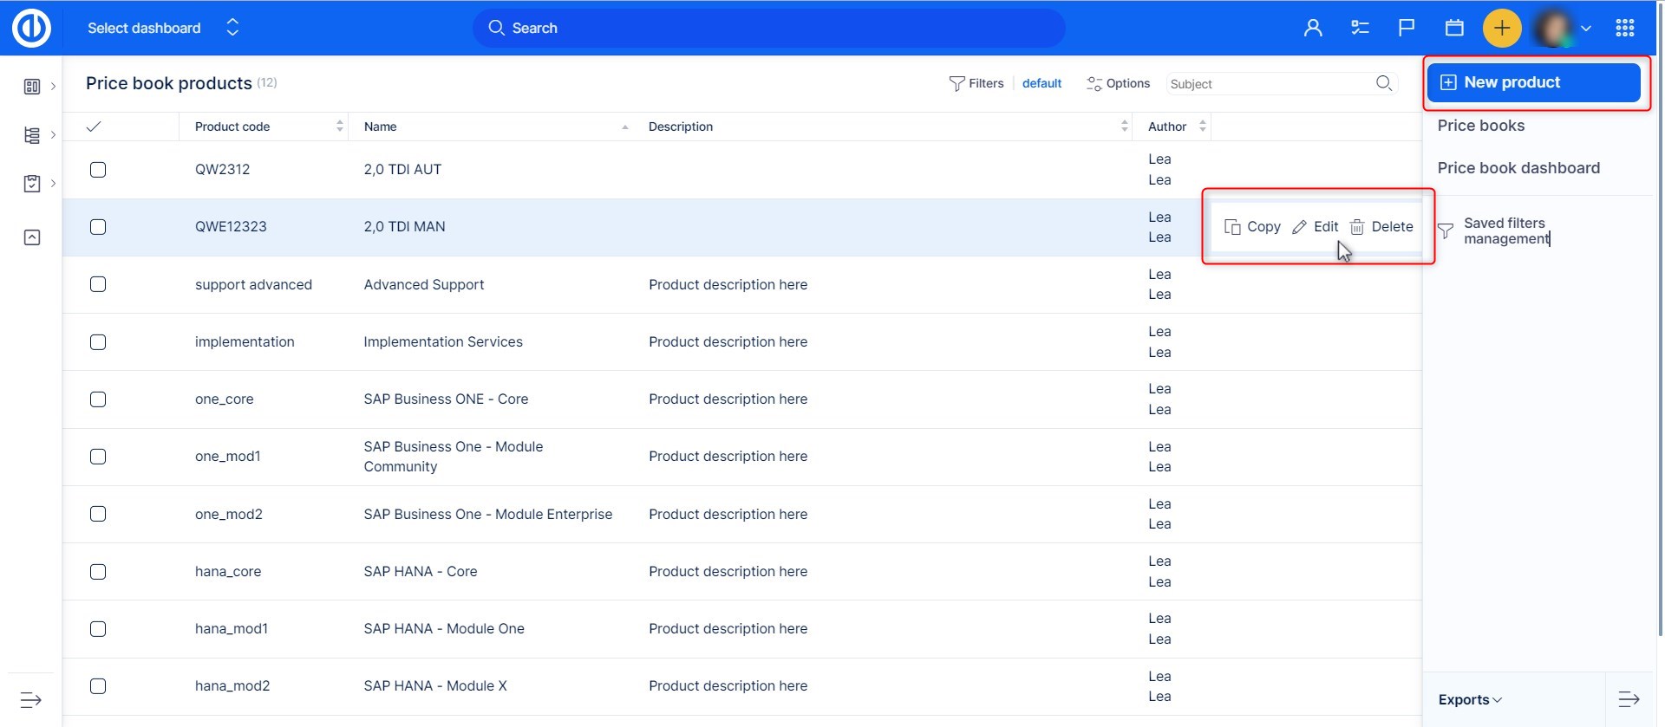Open the calendar icon in header
1665x727 pixels.
1454,28
